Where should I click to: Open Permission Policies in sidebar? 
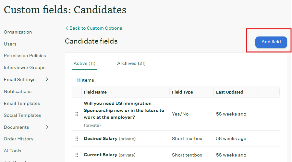tap(25, 56)
